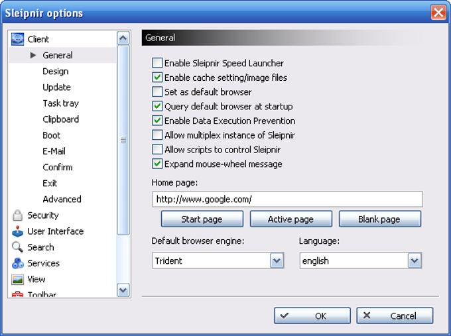451x336 pixels.
Task: Toggle Query default browser at startup
Action: [157, 106]
